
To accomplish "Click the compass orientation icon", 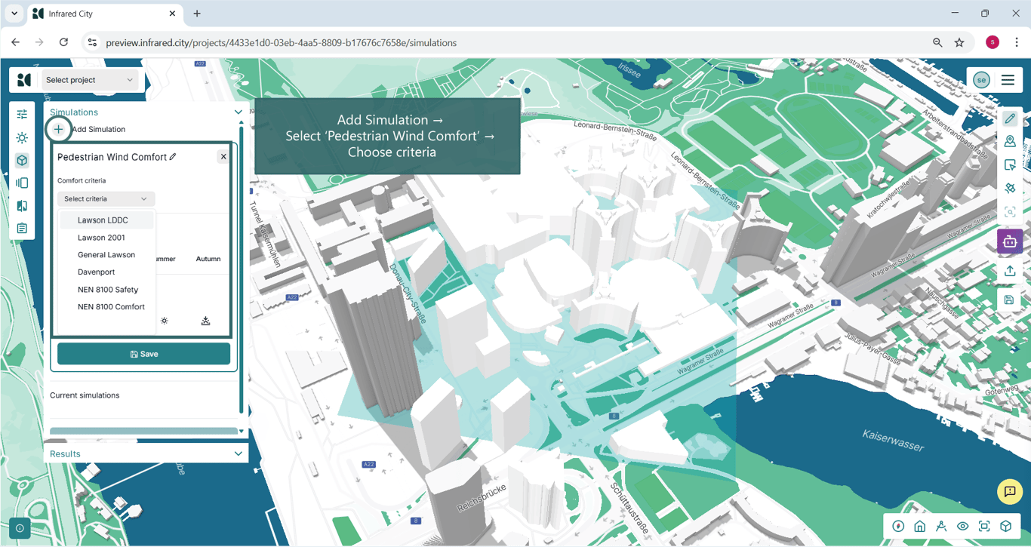I will (898, 527).
